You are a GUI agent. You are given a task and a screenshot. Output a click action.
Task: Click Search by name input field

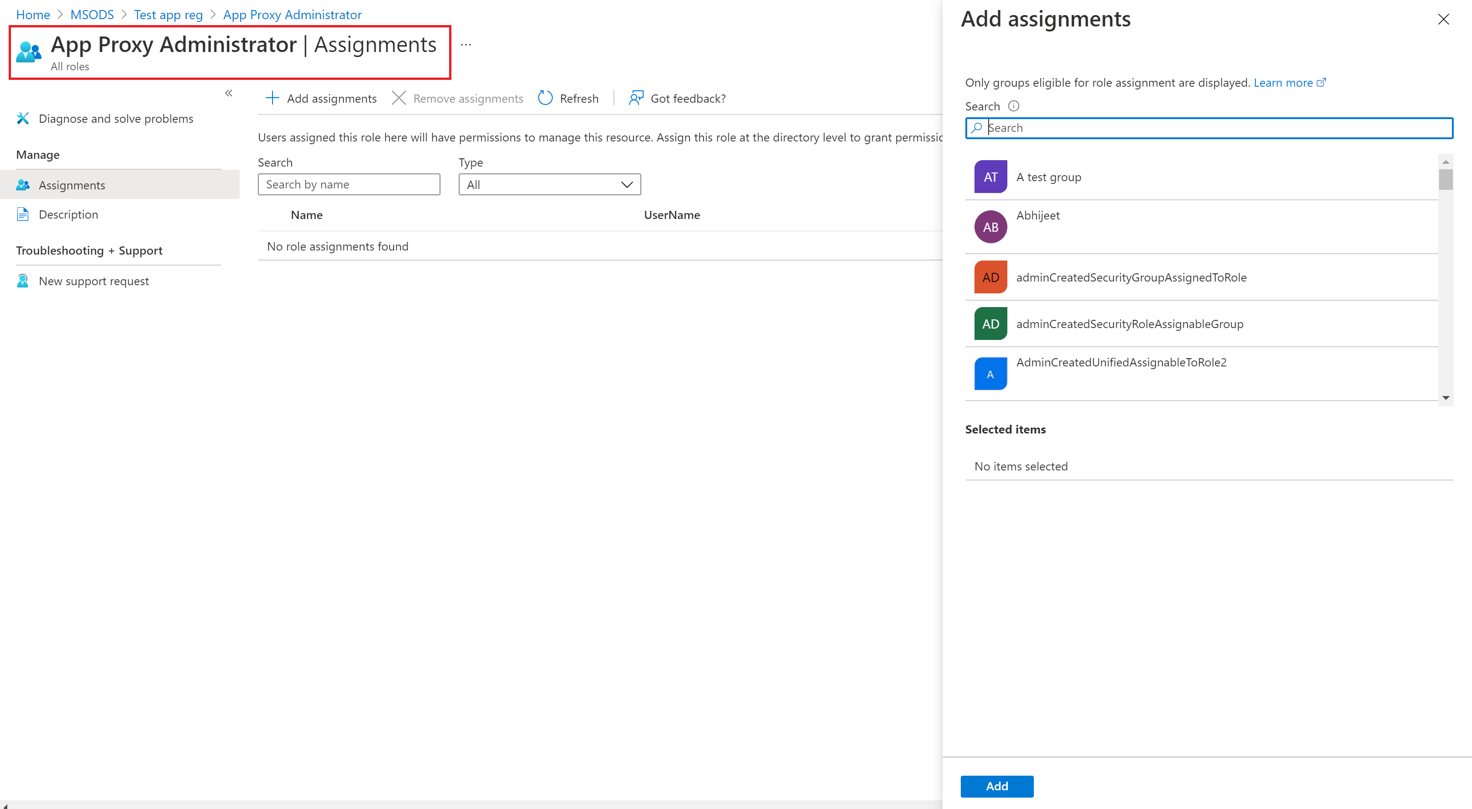tap(349, 184)
